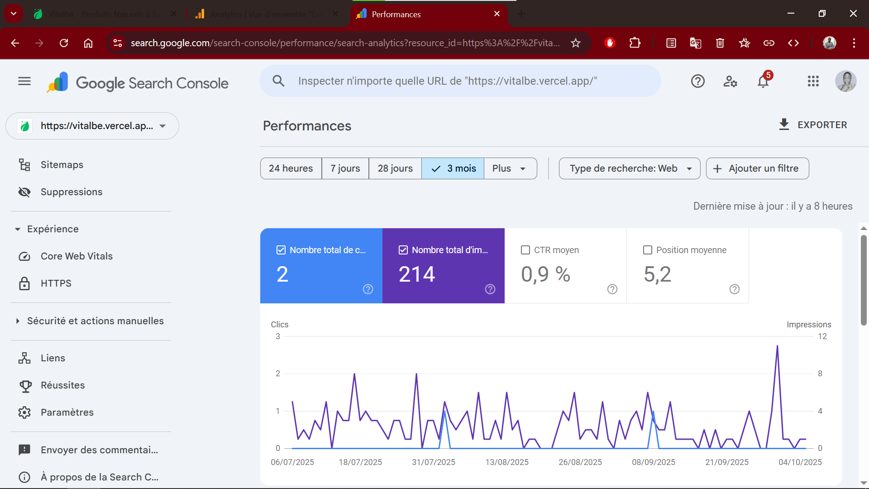Screen dimensions: 869x489
Task: Open Type de recherche: Web dropdown
Action: [630, 168]
